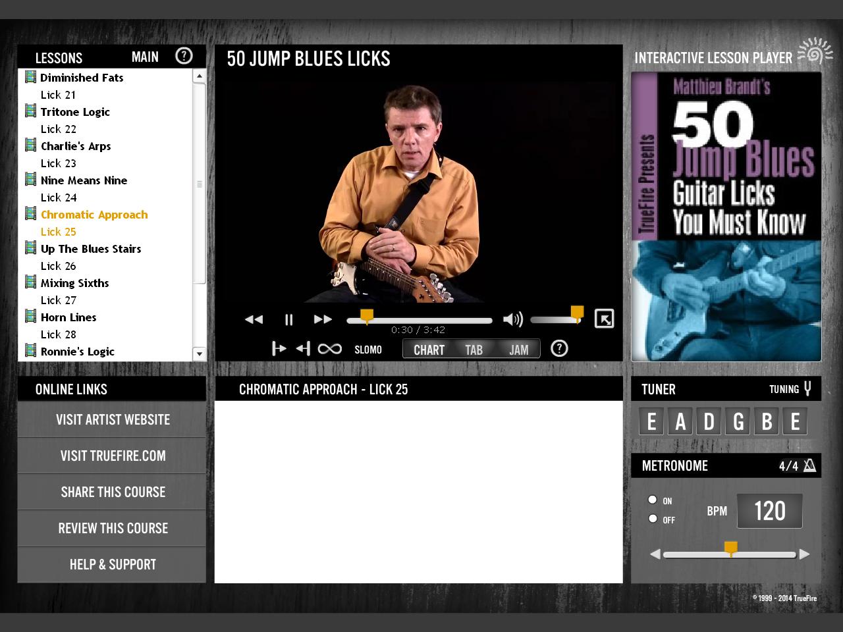
Task: Play tuner D string
Action: [709, 421]
